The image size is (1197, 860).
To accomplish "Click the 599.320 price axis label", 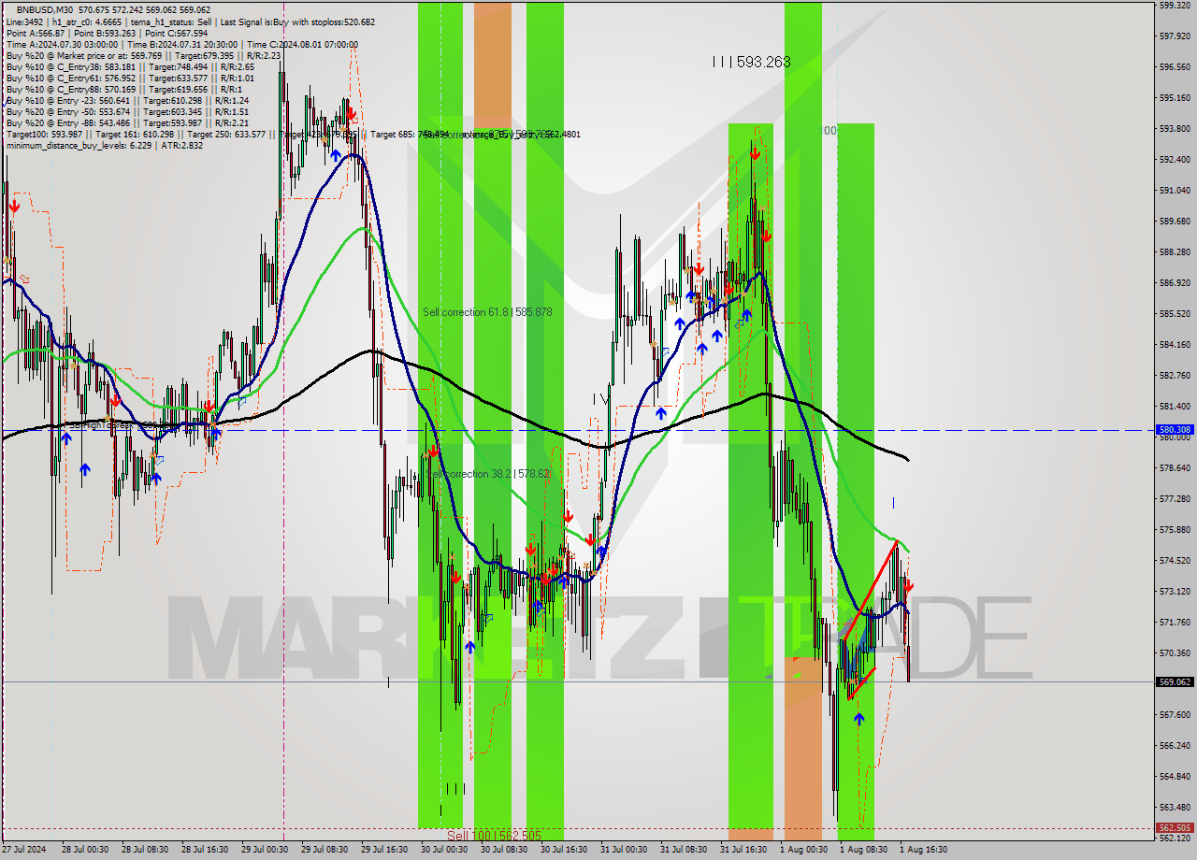I will (x=1175, y=5).
